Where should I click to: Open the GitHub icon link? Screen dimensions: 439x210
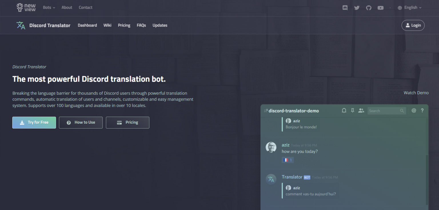[x=369, y=8]
